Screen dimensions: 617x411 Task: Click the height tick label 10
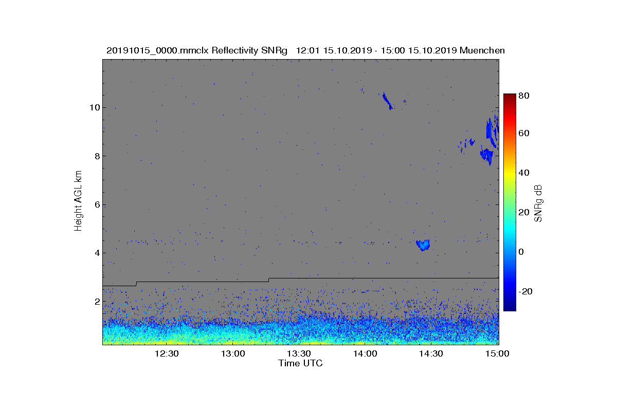[94, 107]
